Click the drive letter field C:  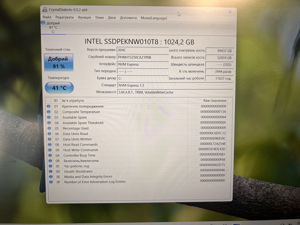pyautogui.click(x=142, y=78)
